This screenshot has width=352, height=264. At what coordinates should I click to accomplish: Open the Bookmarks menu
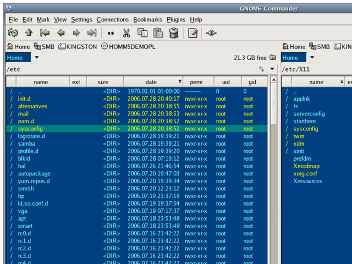coord(147,20)
